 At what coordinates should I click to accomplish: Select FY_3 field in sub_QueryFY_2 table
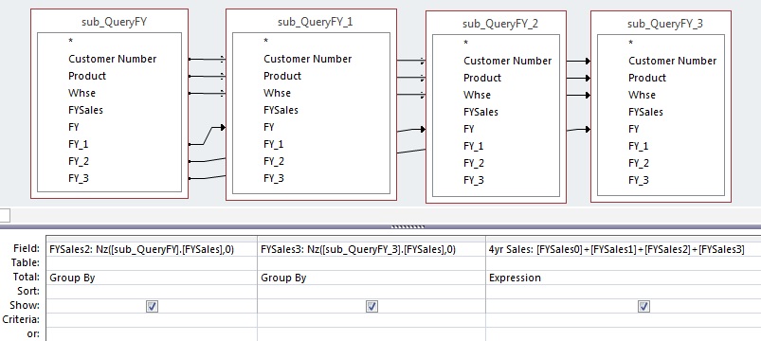tap(473, 180)
